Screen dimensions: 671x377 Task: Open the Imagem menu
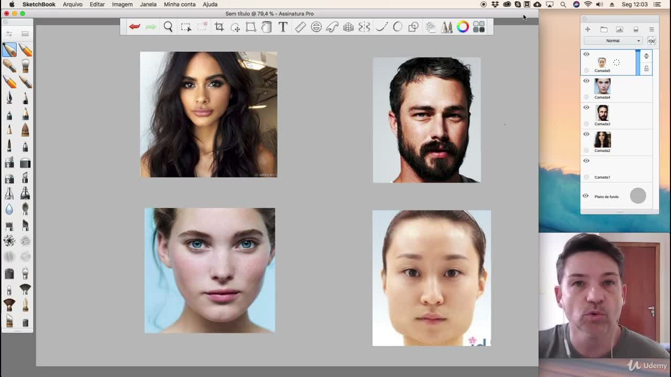tap(122, 4)
